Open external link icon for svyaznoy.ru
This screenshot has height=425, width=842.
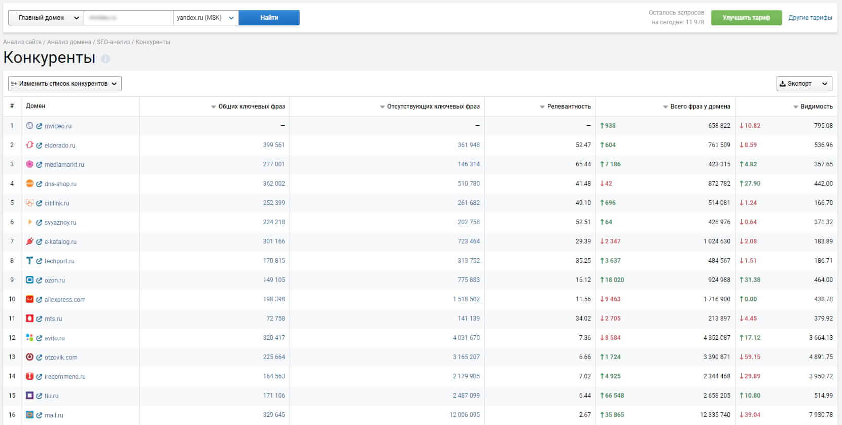(39, 223)
